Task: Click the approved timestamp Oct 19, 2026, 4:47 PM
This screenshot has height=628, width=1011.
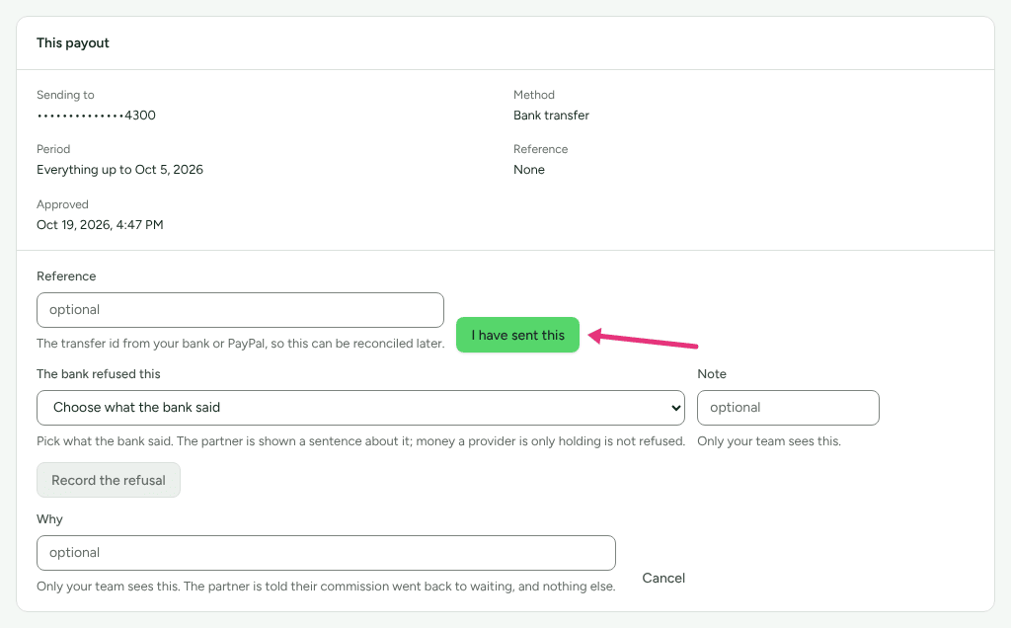Action: tap(100, 225)
